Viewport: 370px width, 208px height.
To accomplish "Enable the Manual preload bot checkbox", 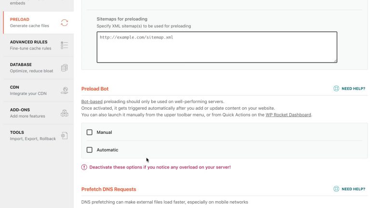I will click(x=90, y=132).
